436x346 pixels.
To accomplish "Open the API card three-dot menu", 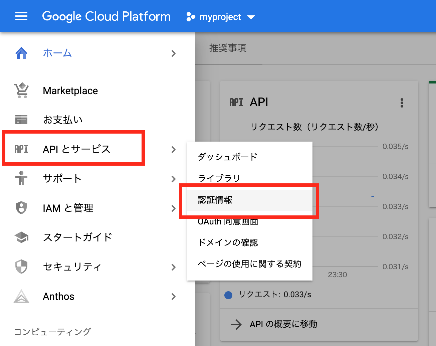I will 402,103.
